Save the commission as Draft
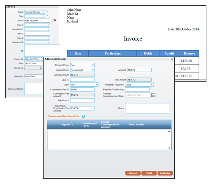Image resolution: width=209 pixels, height=186 pixels. (x=149, y=173)
